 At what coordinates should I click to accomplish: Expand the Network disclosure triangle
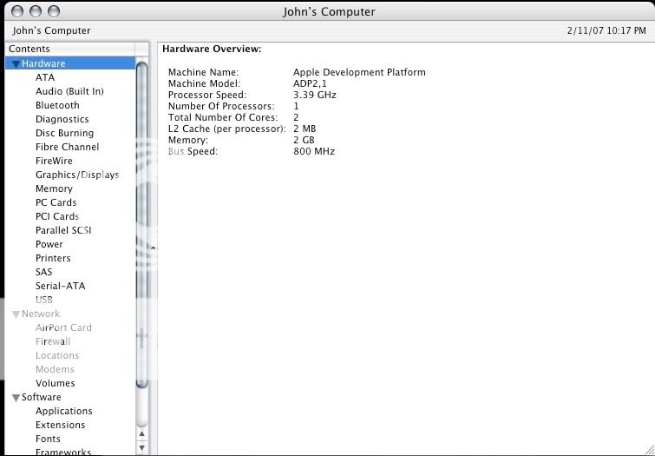click(x=16, y=314)
